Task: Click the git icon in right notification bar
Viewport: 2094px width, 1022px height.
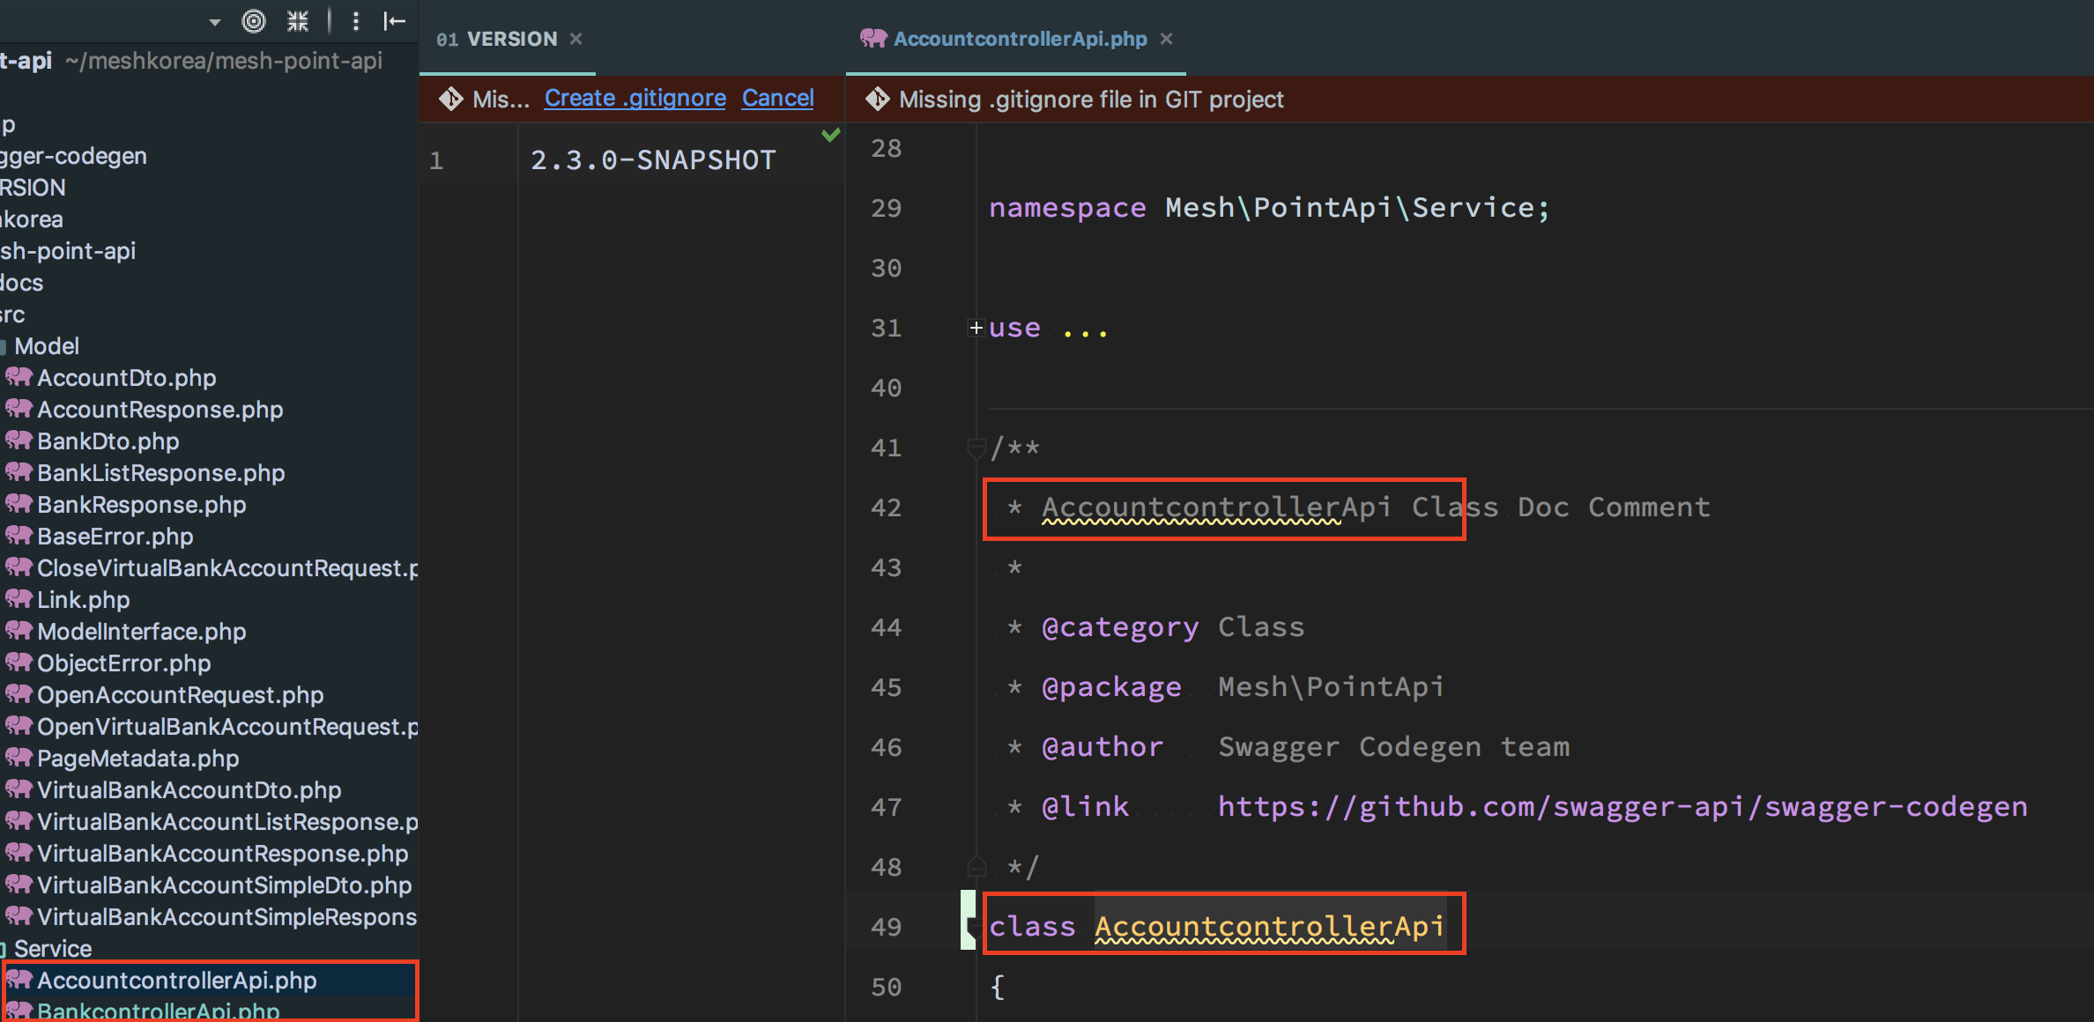Action: tap(877, 100)
